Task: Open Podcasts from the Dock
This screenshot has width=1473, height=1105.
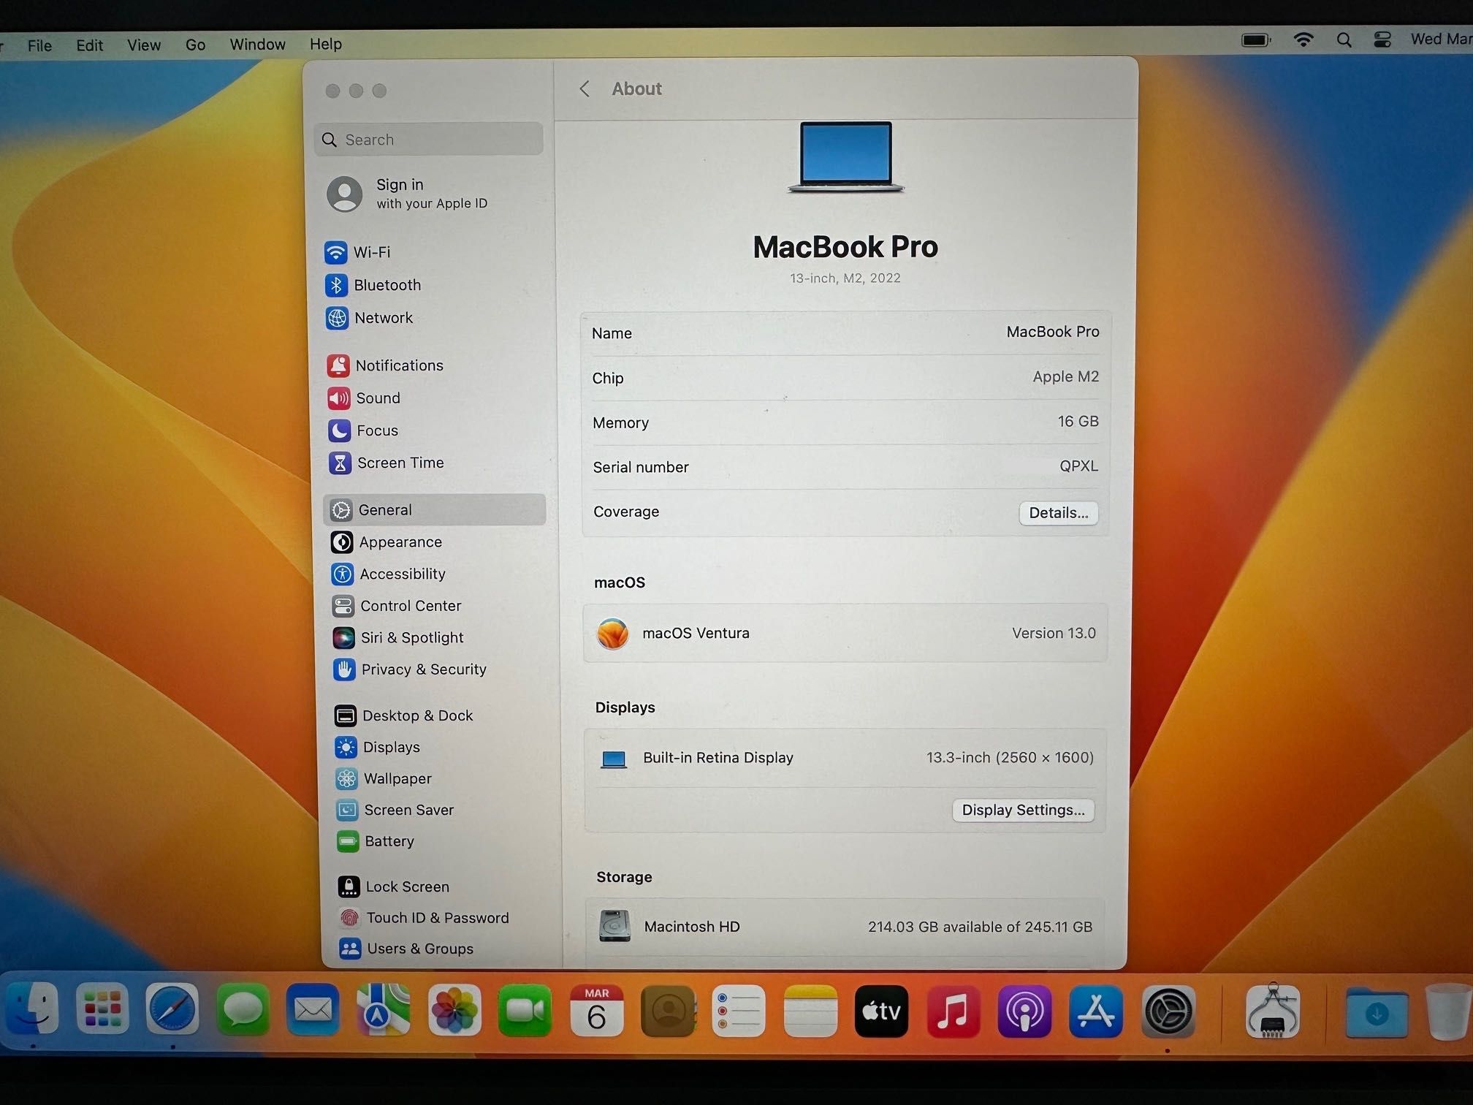Action: (x=1024, y=1011)
